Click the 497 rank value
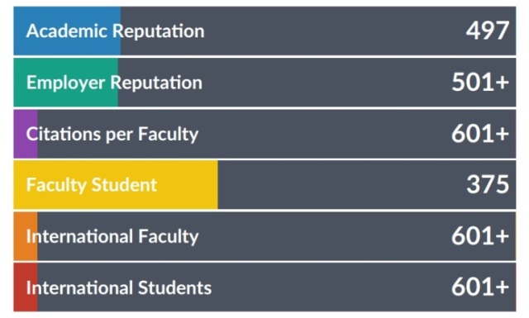Screen dimensions: 529x318 pos(487,31)
